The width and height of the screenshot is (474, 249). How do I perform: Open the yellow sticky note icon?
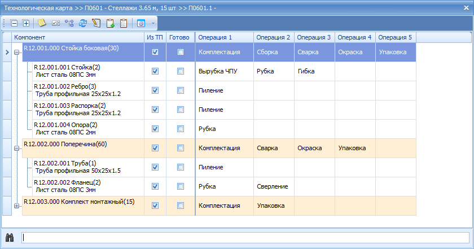coord(42,23)
